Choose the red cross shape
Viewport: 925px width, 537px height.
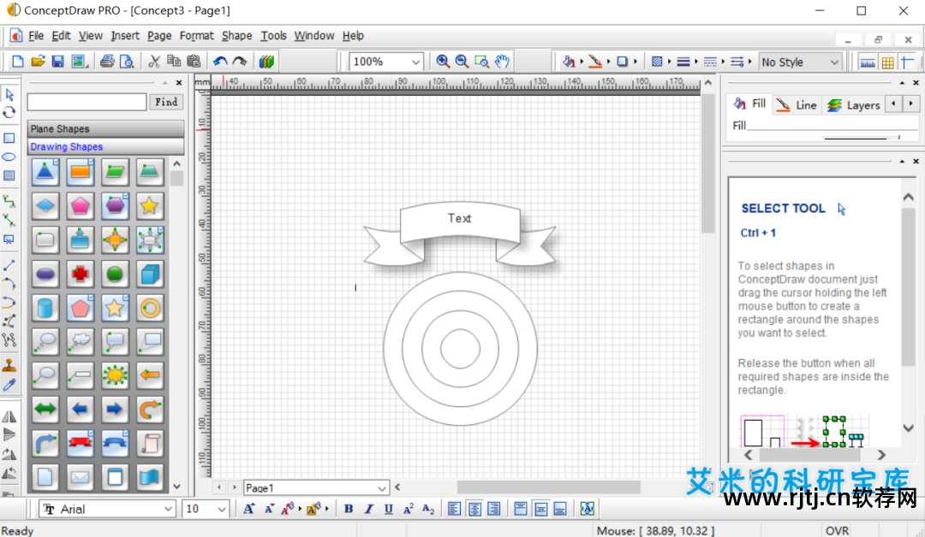tap(80, 274)
